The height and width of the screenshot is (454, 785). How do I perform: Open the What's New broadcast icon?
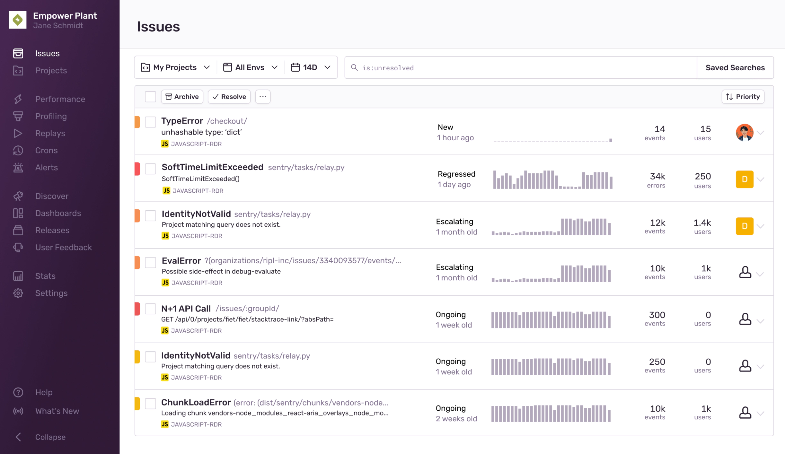pyautogui.click(x=18, y=411)
